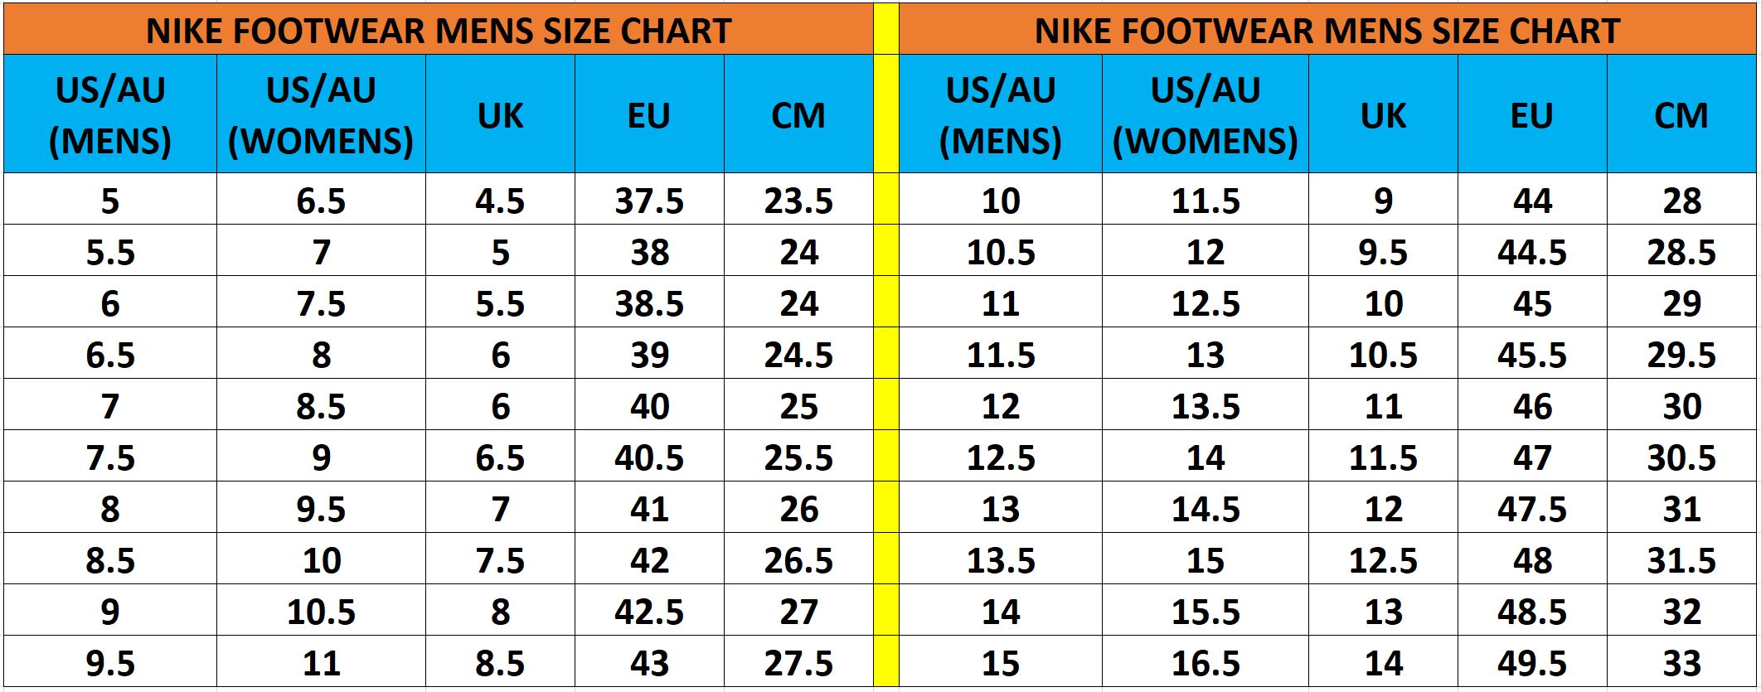Select the right US/AU (WOMENS) column header
1761x692 pixels.
(x=1205, y=114)
